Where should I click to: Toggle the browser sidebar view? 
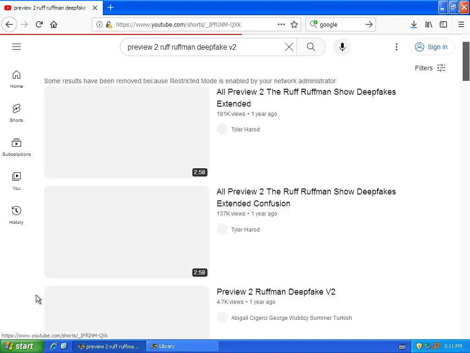tap(443, 24)
